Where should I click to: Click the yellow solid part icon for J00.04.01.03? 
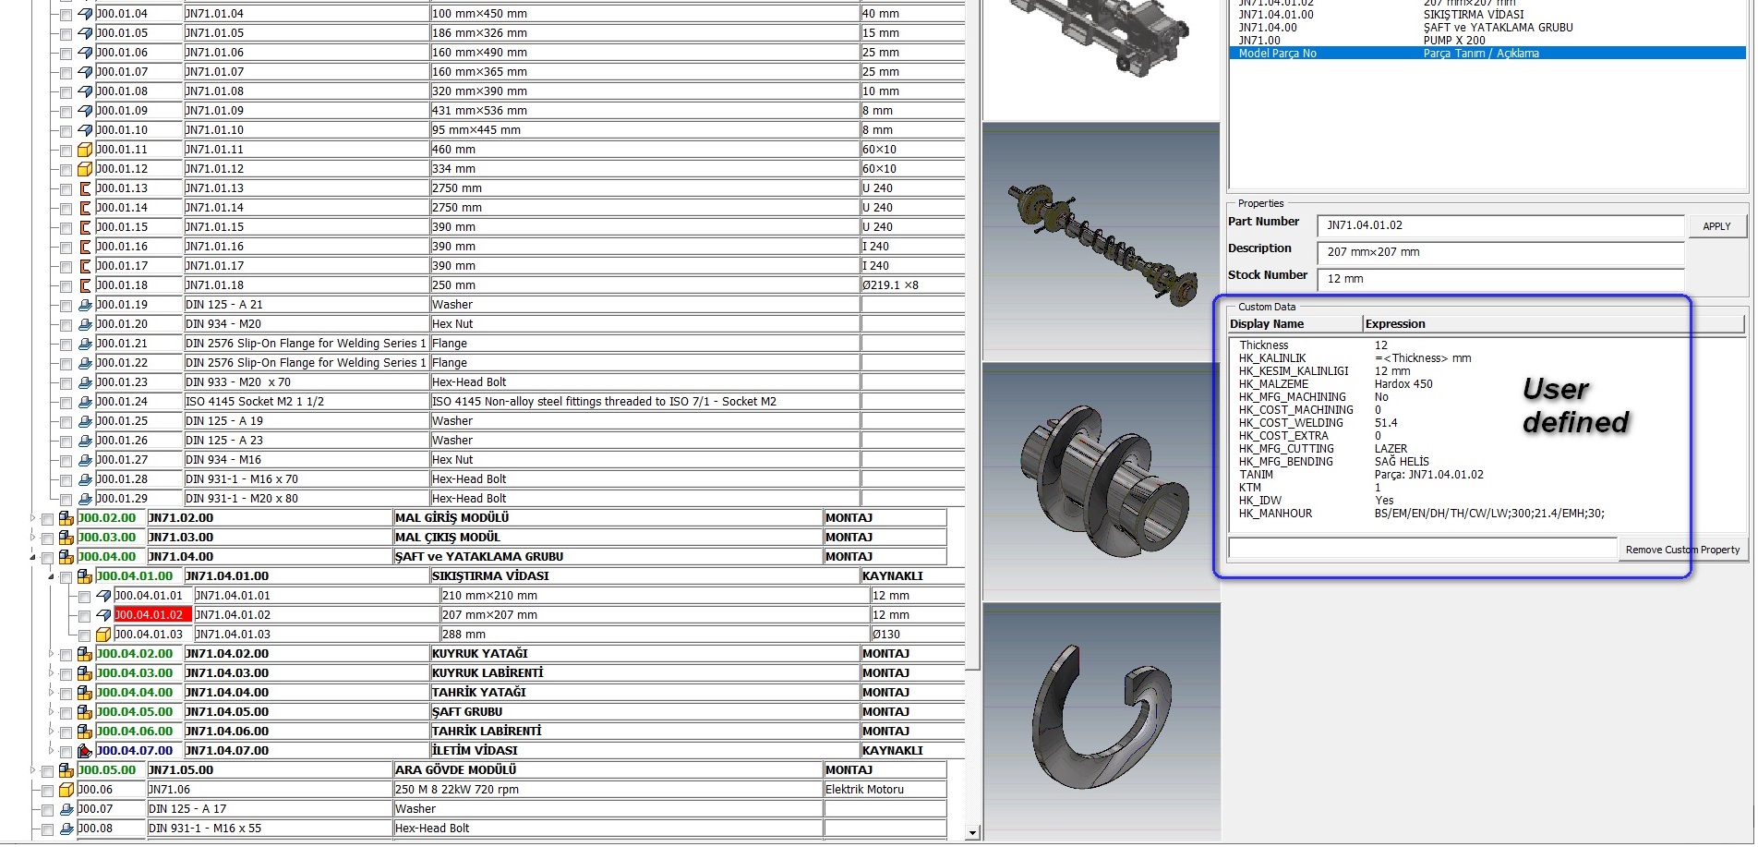pyautogui.click(x=103, y=635)
